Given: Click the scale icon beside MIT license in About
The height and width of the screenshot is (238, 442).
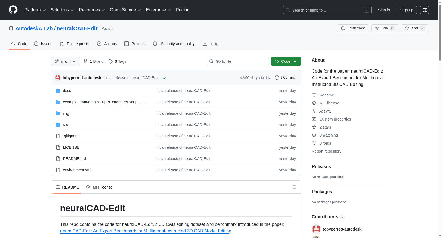Looking at the screenshot, I should 314,103.
